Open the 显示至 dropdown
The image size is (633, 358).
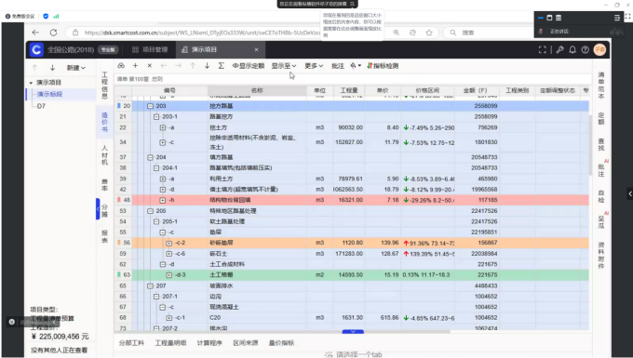(x=283, y=66)
